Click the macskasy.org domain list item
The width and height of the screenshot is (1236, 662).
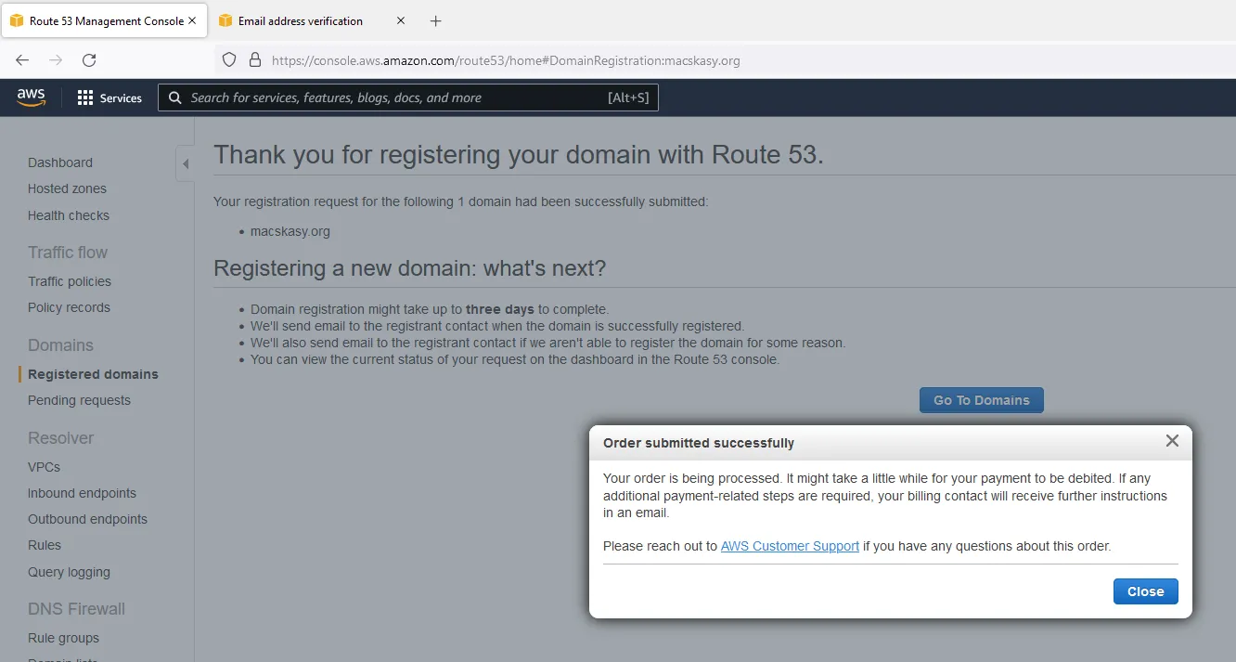(x=290, y=231)
